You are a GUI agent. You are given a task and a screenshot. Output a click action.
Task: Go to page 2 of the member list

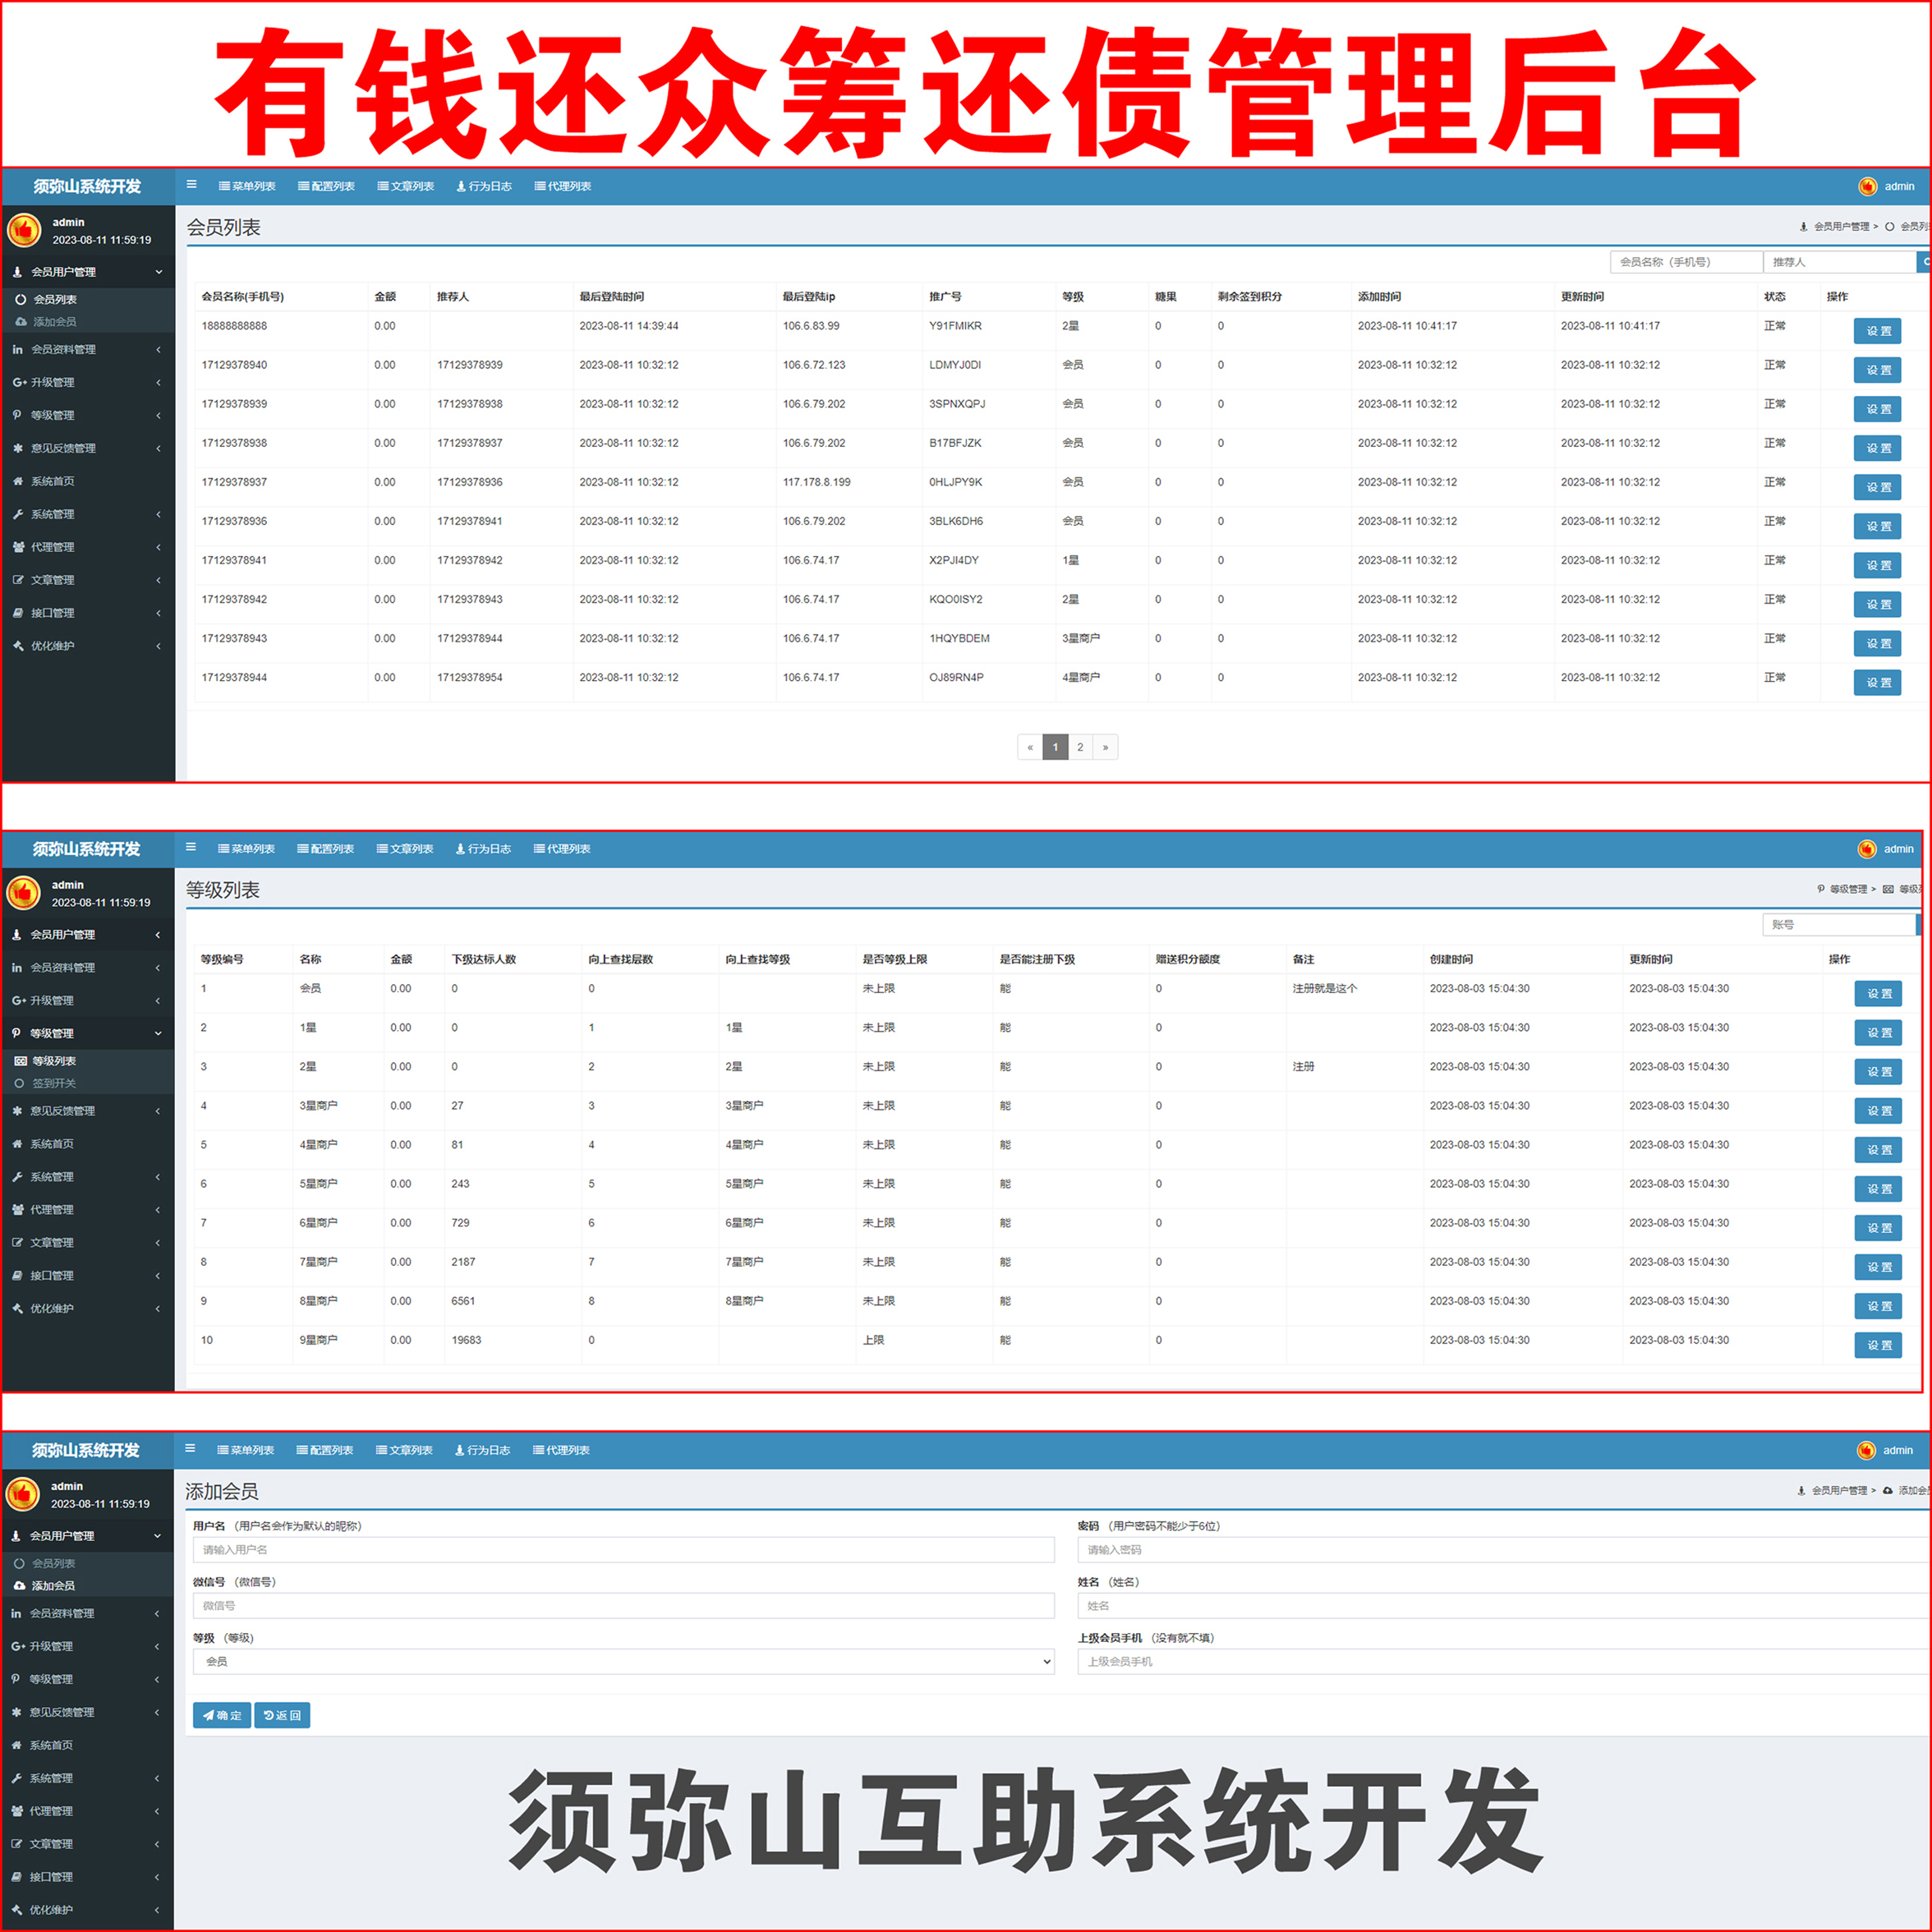click(1080, 747)
